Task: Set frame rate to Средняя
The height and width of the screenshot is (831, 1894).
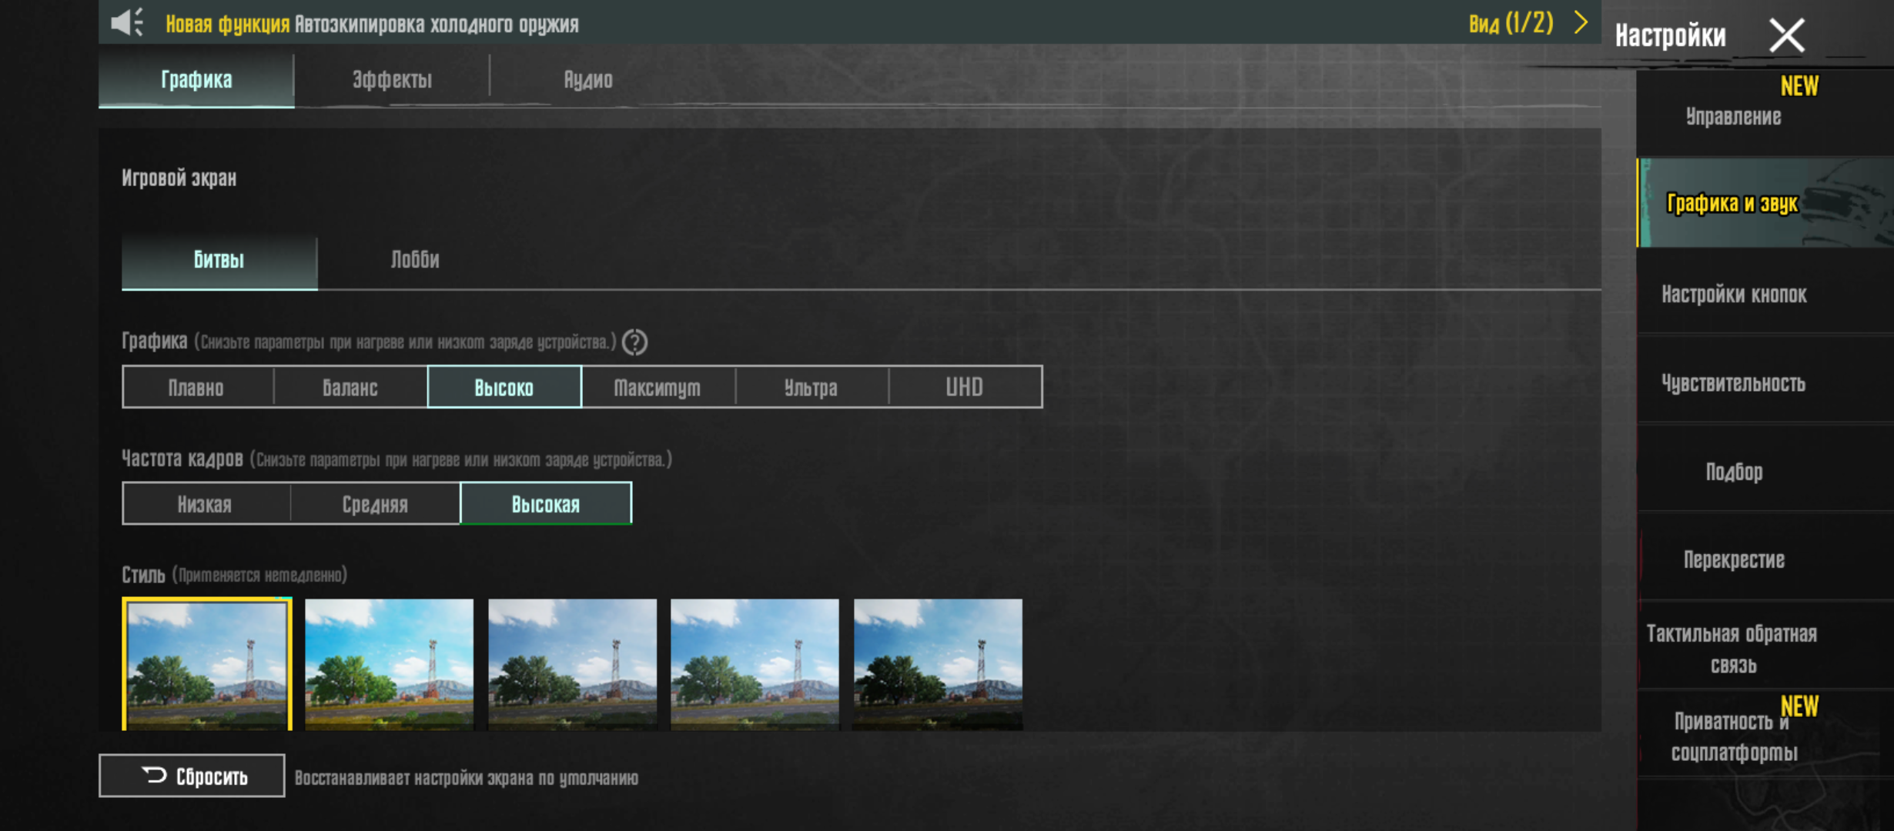Action: tap(375, 504)
